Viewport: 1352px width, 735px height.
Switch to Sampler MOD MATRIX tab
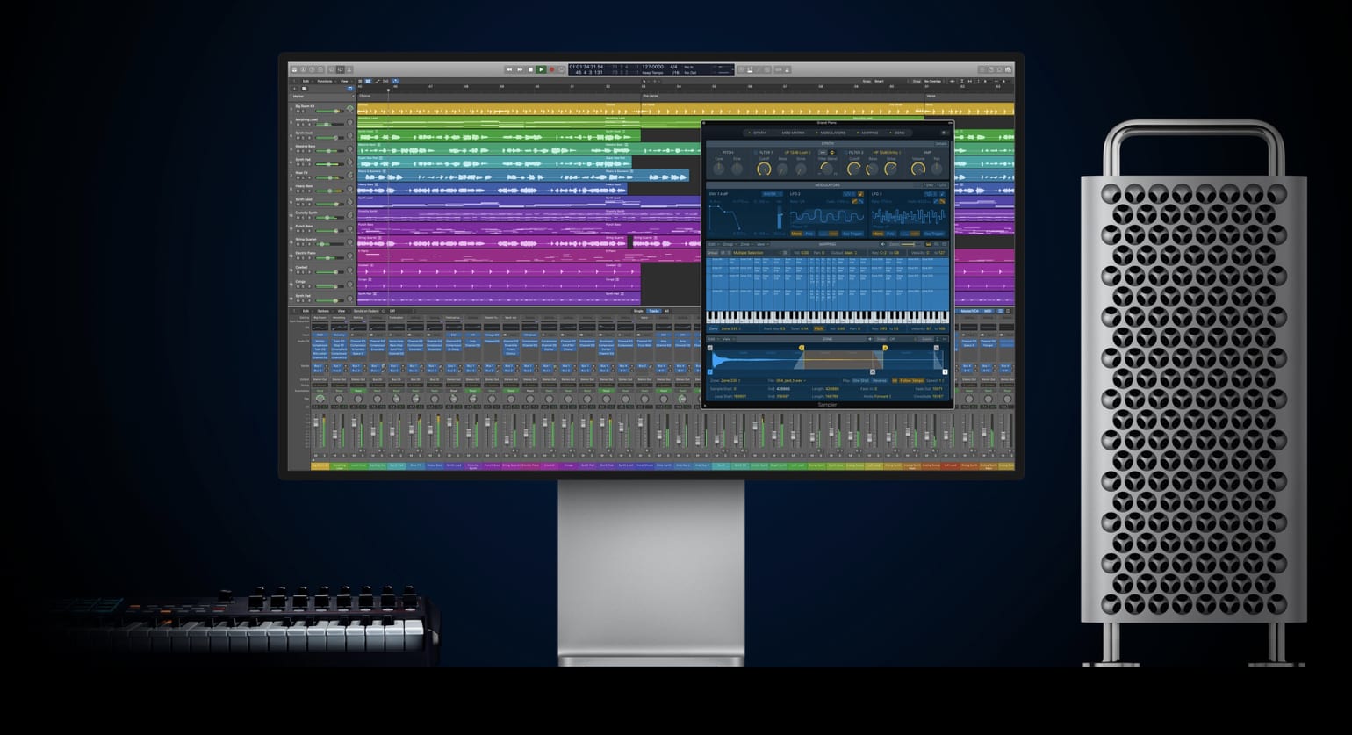[x=793, y=133]
